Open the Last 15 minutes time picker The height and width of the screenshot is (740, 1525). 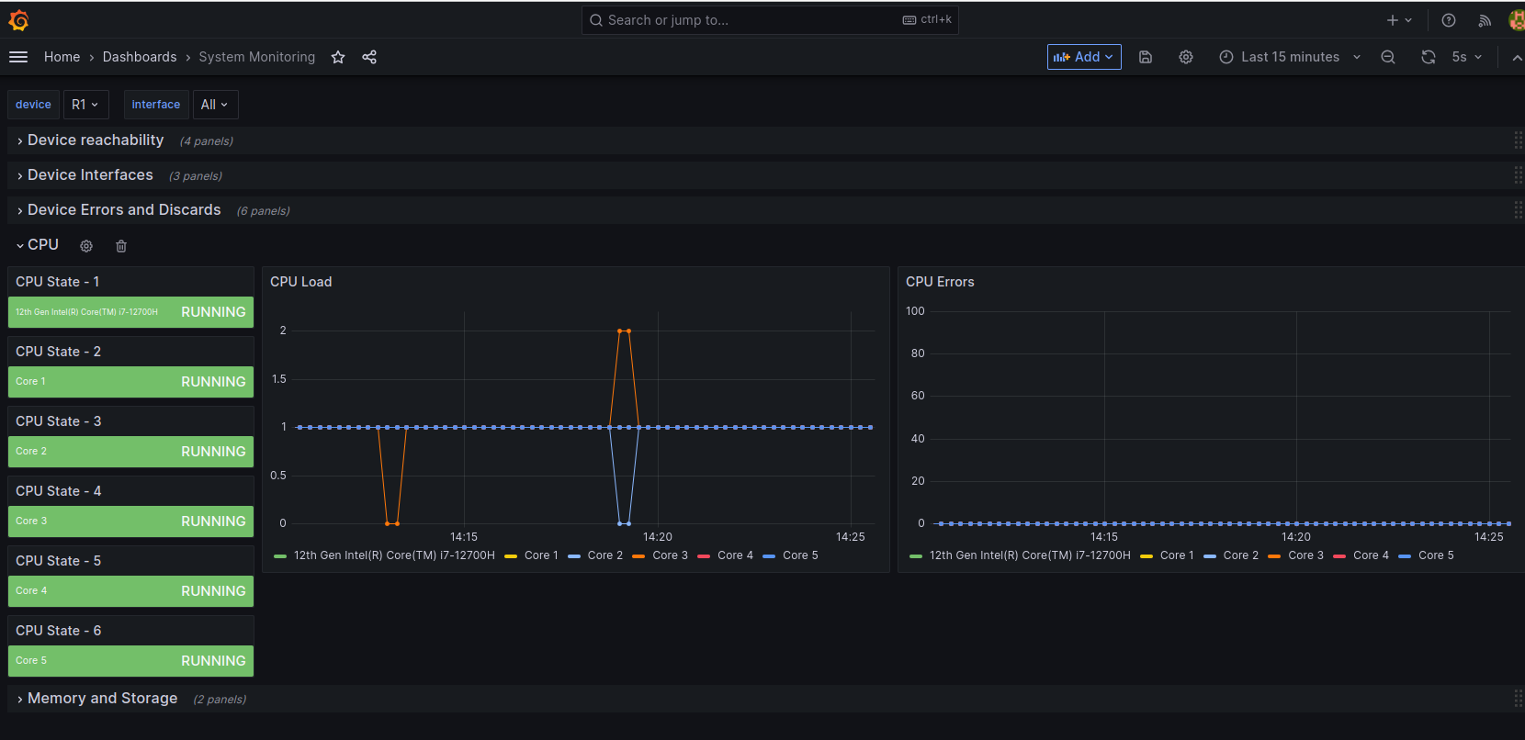click(1290, 57)
